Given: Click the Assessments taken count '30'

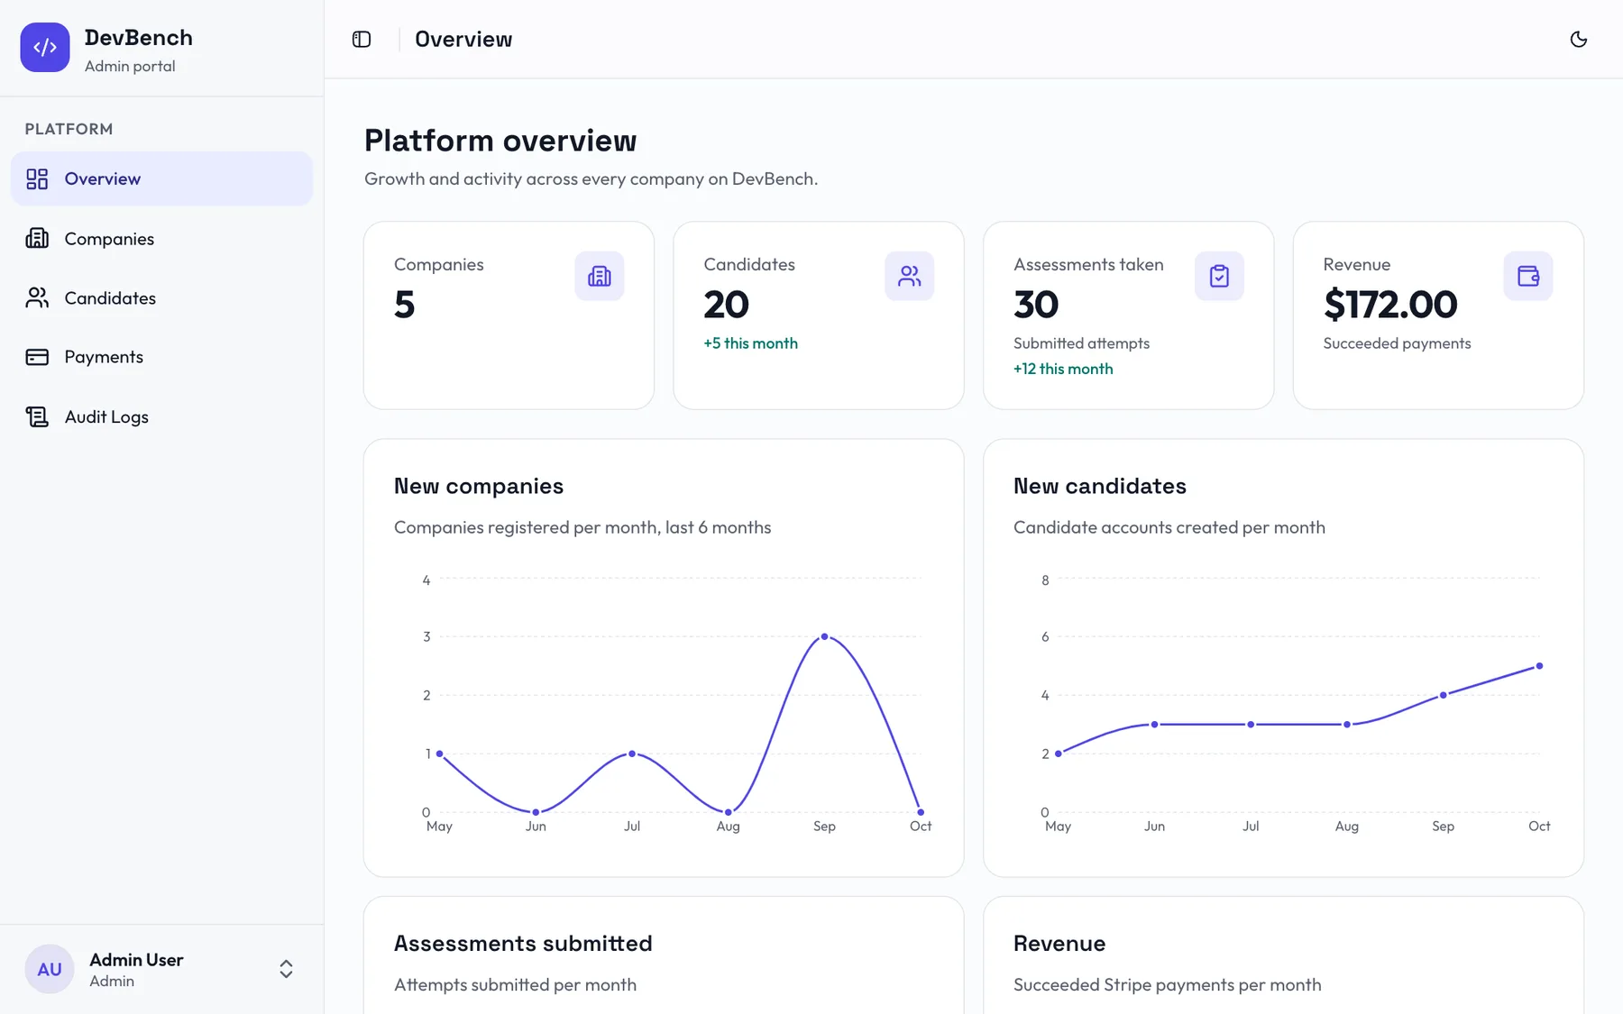Looking at the screenshot, I should click(x=1036, y=305).
